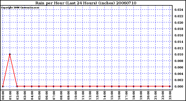186x101 pixels.
Task: Click the 0.010 y-axis label
Action: pos(179,54)
